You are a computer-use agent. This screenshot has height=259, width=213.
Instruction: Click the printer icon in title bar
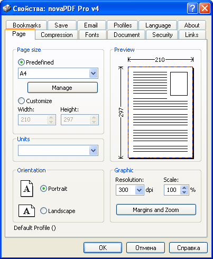click(x=7, y=8)
